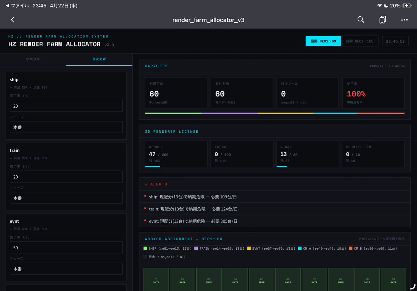Tap the Wi-Fi status icon

tap(379, 6)
